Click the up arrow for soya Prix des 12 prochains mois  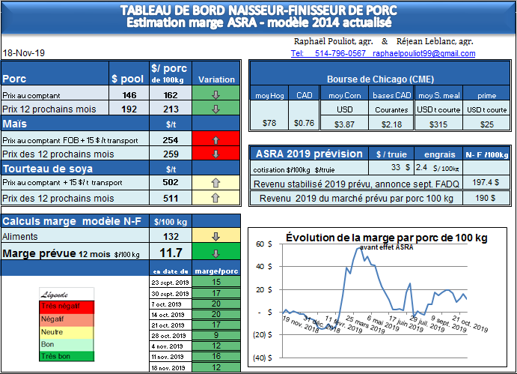tap(215, 199)
